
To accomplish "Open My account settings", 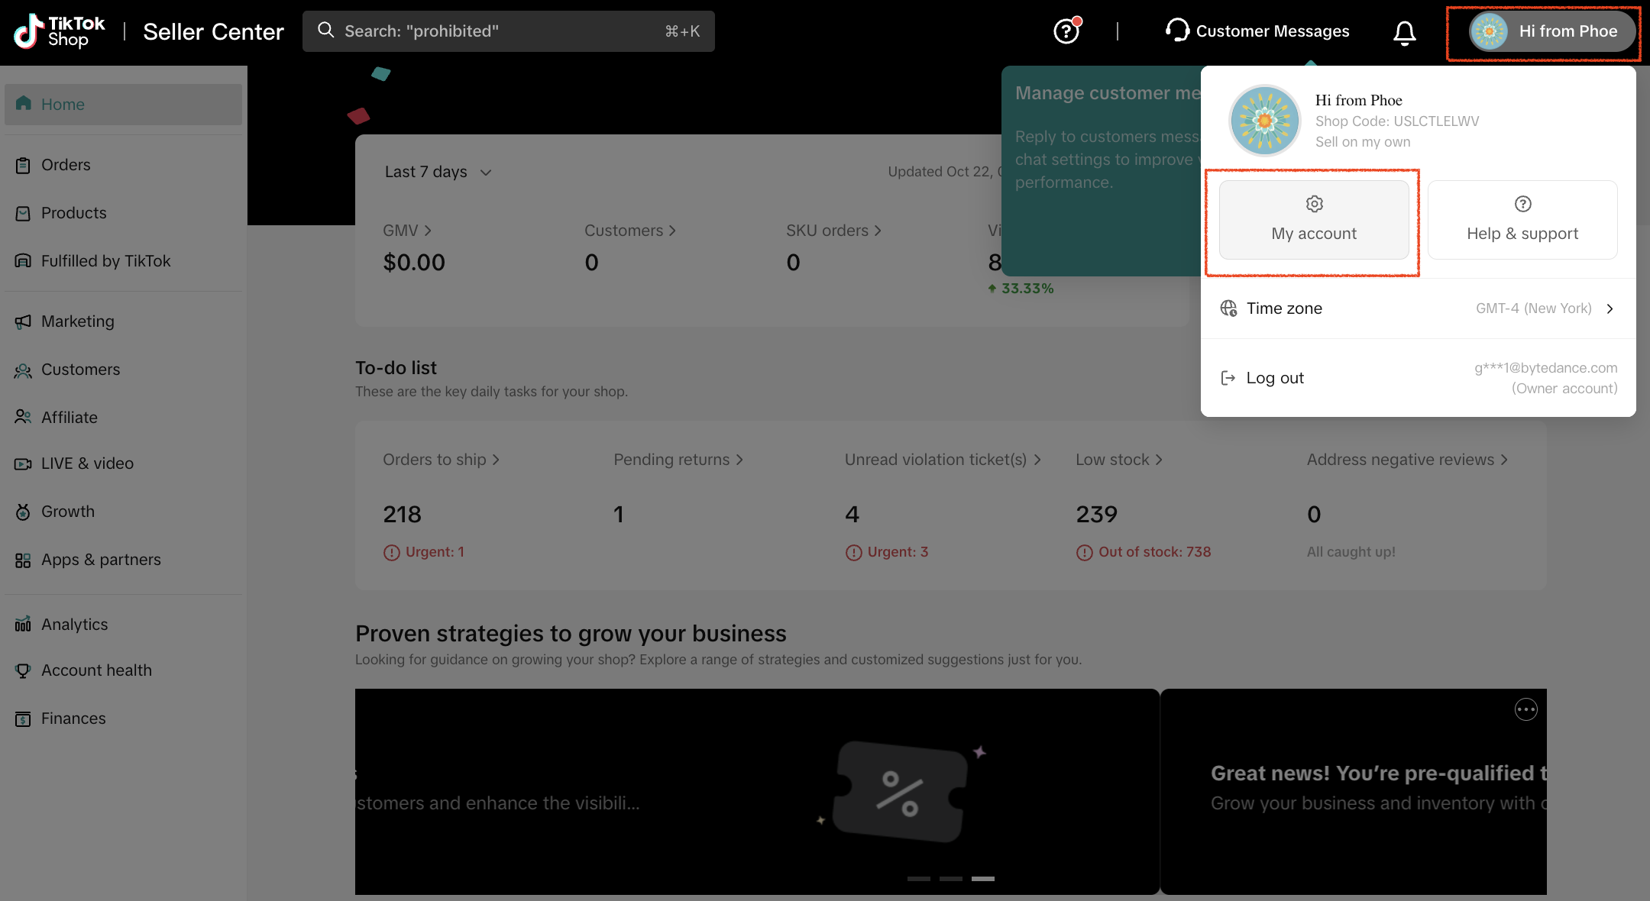I will coord(1314,220).
